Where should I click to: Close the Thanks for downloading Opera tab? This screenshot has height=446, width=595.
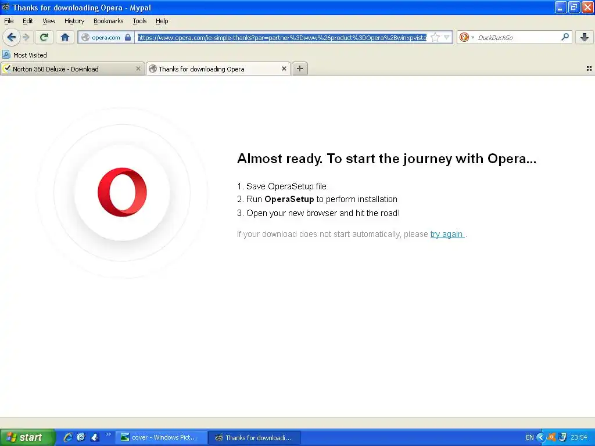tap(284, 69)
